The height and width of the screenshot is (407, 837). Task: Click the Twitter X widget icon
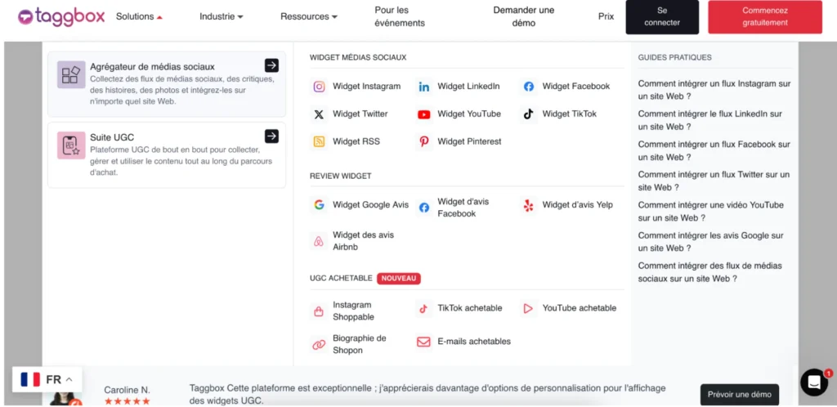(320, 114)
